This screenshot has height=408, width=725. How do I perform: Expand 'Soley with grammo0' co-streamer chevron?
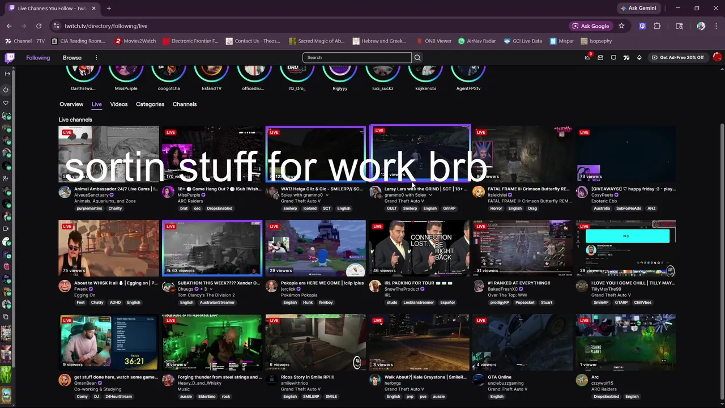326,195
